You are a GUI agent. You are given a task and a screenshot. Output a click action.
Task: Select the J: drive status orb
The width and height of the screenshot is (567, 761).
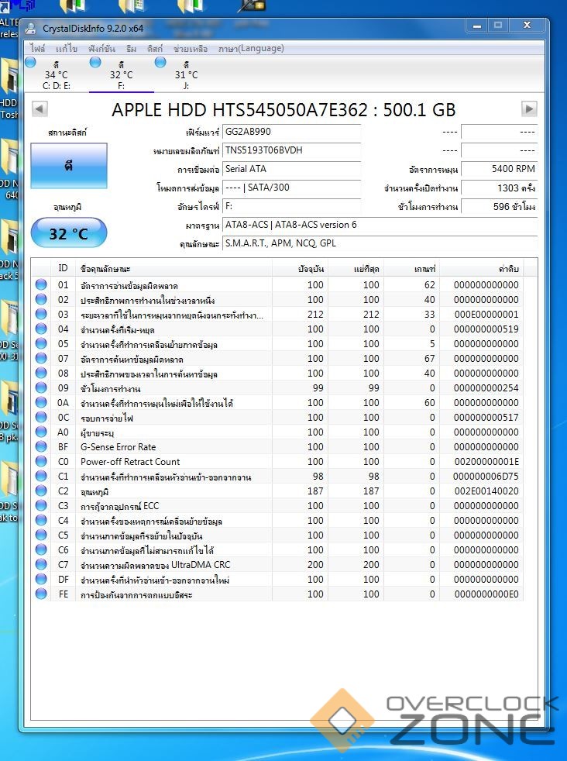click(160, 62)
